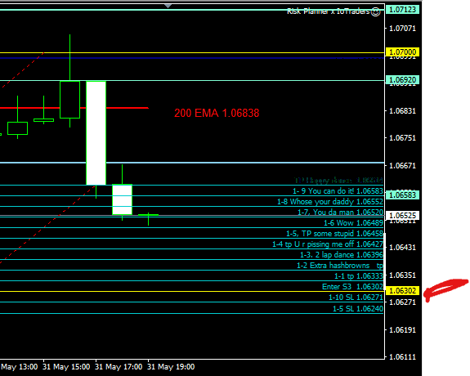
Task: Select label '1- 9 You can do it! 1.06583'
Action: tap(338, 191)
